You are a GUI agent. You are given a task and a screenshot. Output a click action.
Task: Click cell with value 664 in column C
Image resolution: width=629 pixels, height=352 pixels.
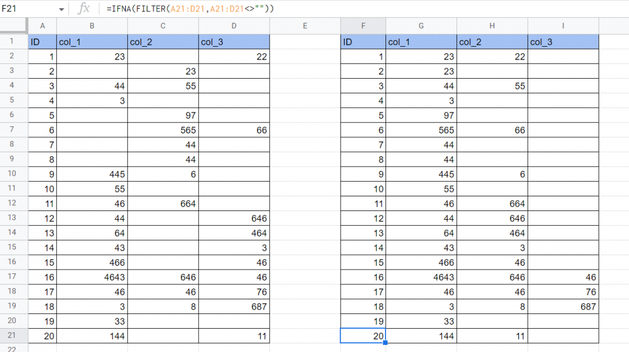click(163, 203)
